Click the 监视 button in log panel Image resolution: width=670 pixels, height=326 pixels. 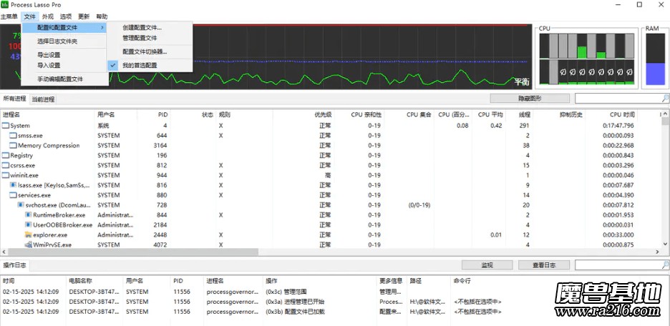click(487, 265)
